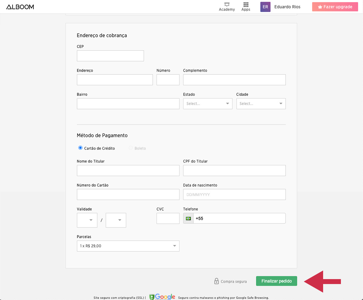Select Boleto payment option
The image size is (363, 300).
click(x=131, y=148)
